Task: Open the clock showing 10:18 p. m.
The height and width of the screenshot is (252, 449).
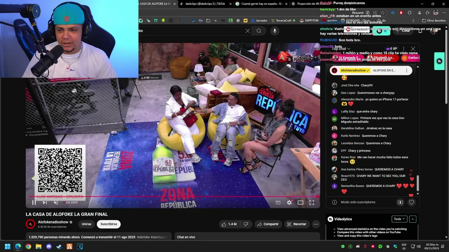Action: point(432,246)
